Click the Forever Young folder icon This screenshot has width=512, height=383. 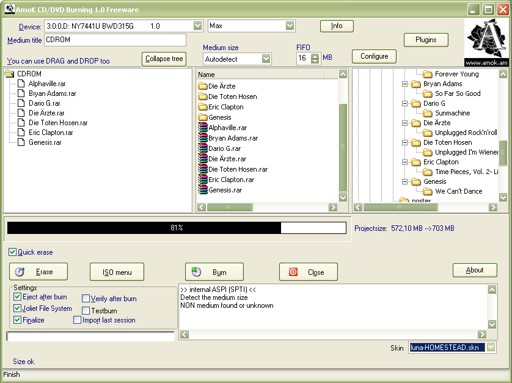click(x=428, y=74)
